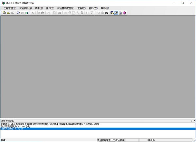Expand the 成果(R) menu
The width and height of the screenshot is (196, 142).
coord(39,8)
